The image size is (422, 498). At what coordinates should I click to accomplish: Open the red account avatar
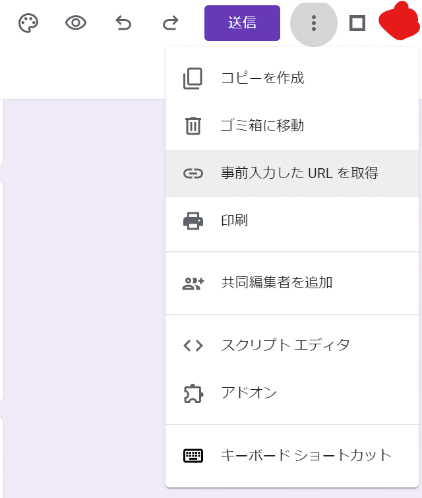(399, 21)
